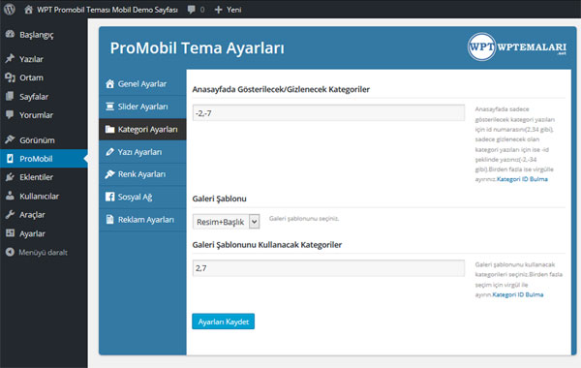Open Genel Ayarlar tab
The height and width of the screenshot is (368, 581).
[x=142, y=83]
